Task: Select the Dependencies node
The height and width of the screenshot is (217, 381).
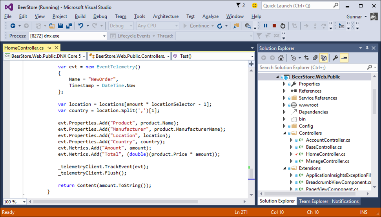Action: [x=314, y=112]
